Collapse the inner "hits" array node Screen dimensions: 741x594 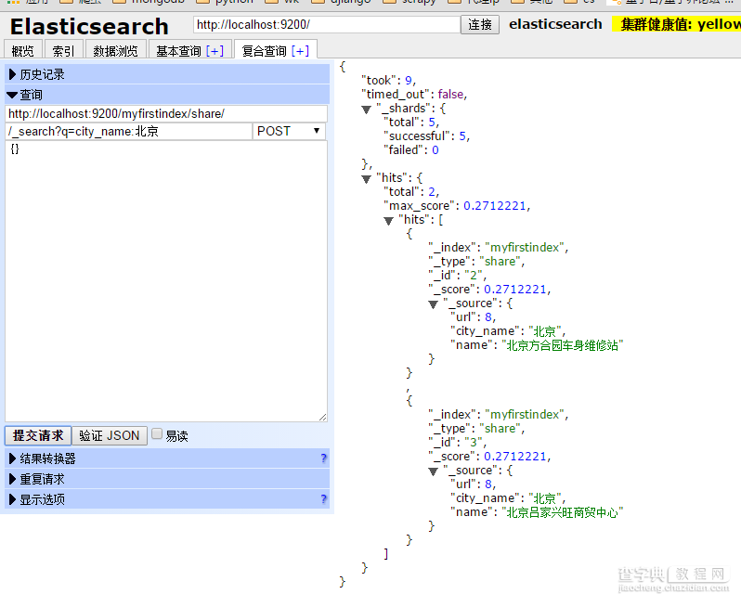pyautogui.click(x=388, y=221)
